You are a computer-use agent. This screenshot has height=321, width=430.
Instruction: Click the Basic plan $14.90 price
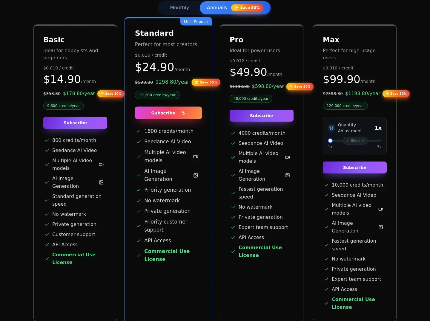[x=62, y=79]
